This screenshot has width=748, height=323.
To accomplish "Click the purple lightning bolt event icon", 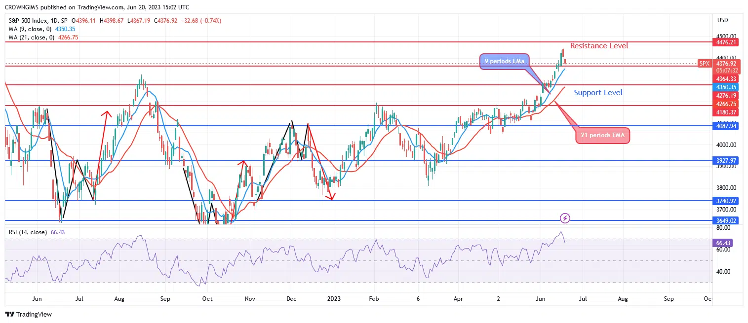I will [x=566, y=217].
